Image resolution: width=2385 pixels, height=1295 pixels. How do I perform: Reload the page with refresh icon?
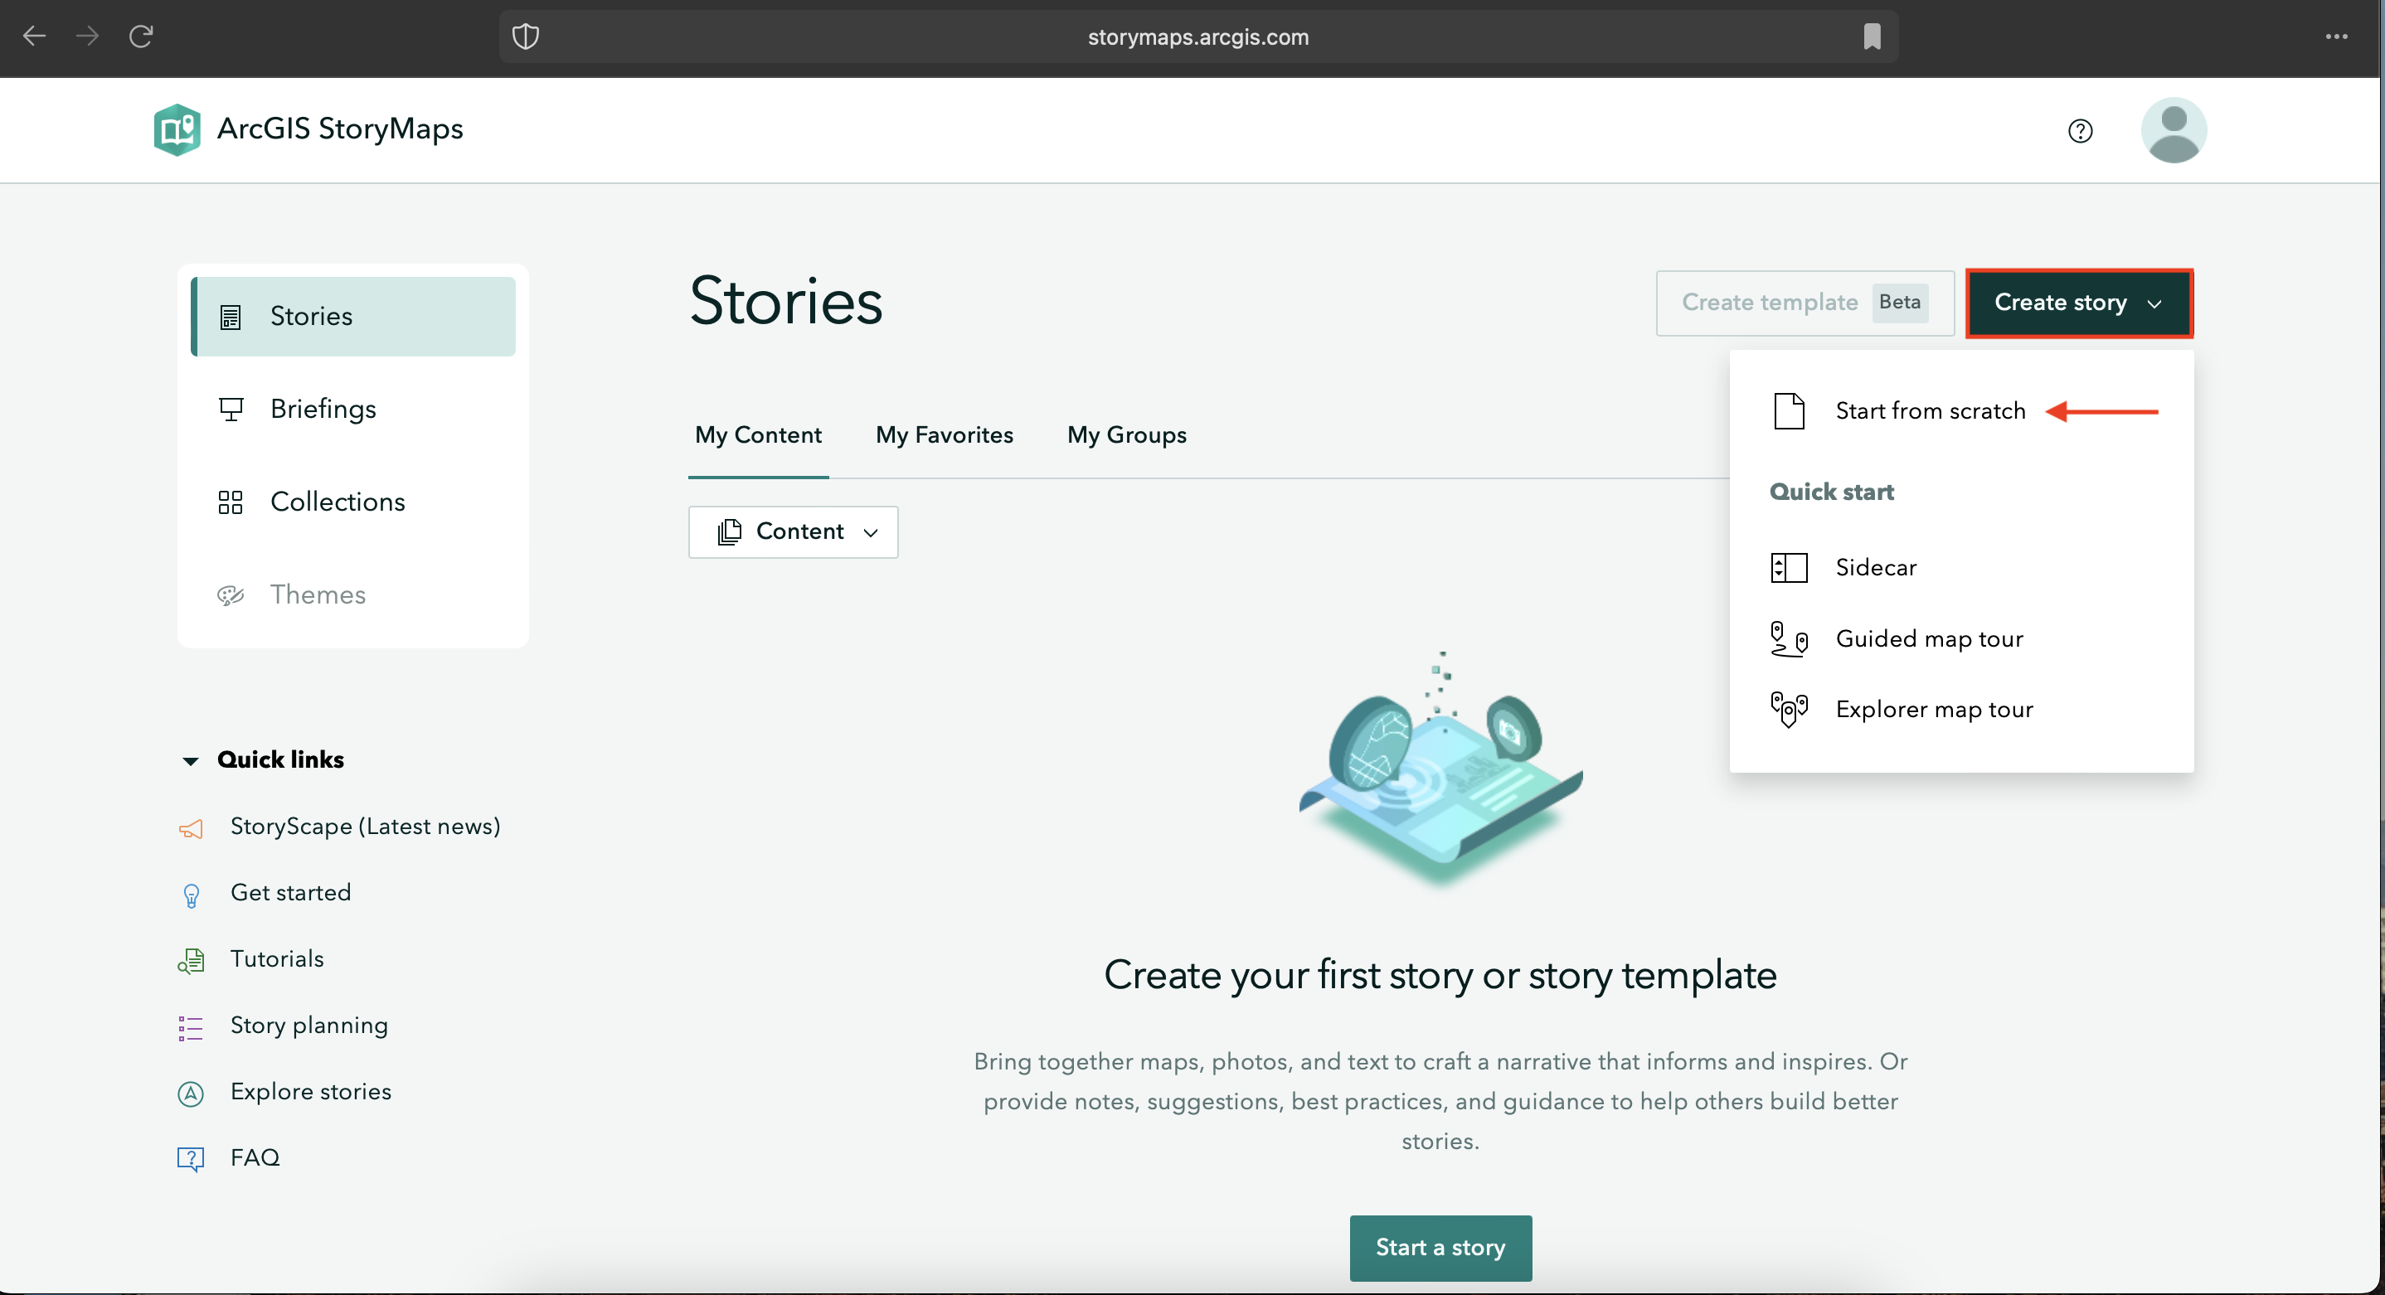[x=141, y=37]
